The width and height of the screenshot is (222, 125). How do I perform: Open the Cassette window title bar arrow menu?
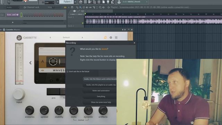pos(1,30)
